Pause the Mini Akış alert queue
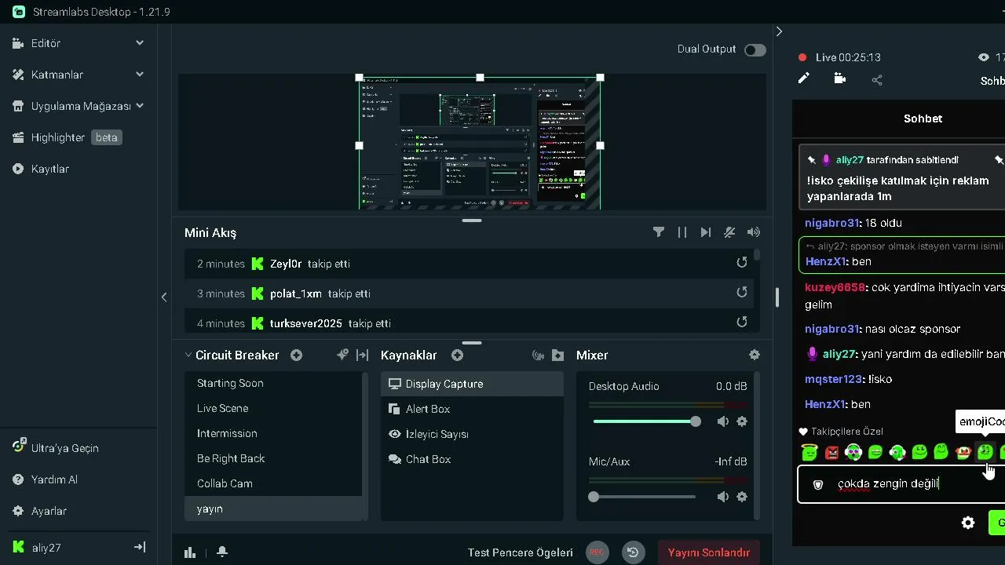 (682, 232)
